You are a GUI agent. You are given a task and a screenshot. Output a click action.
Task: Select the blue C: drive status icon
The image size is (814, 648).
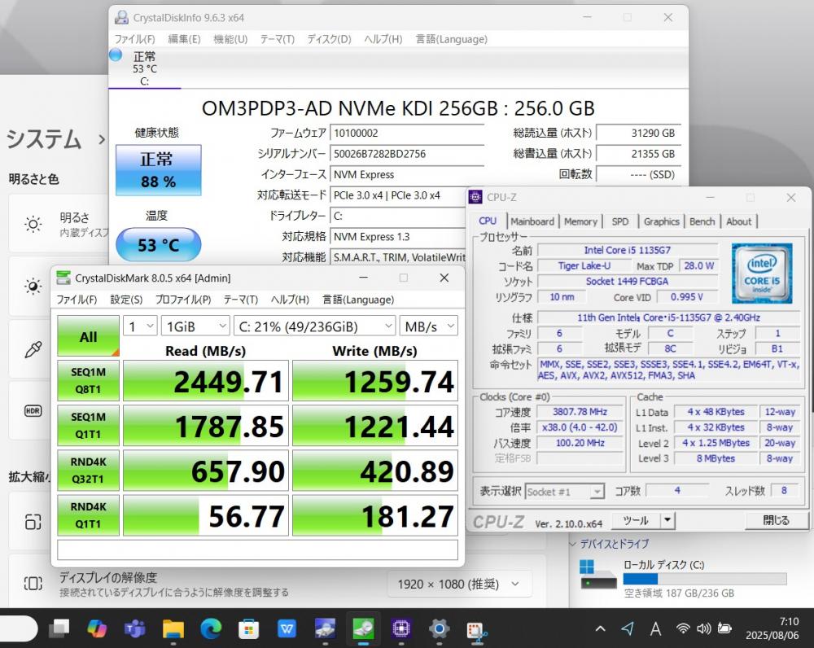pyautogui.click(x=116, y=55)
